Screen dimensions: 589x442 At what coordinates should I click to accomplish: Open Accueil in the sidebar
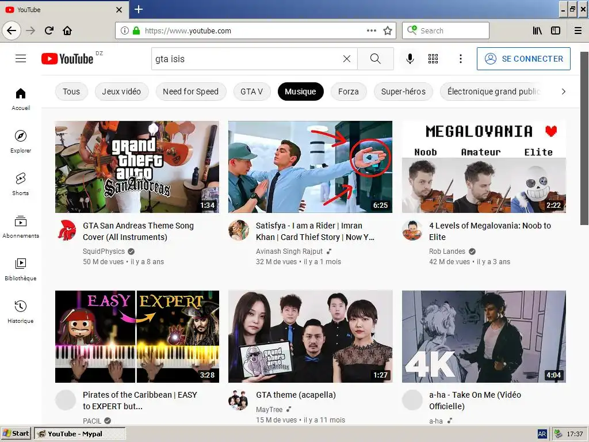click(21, 99)
